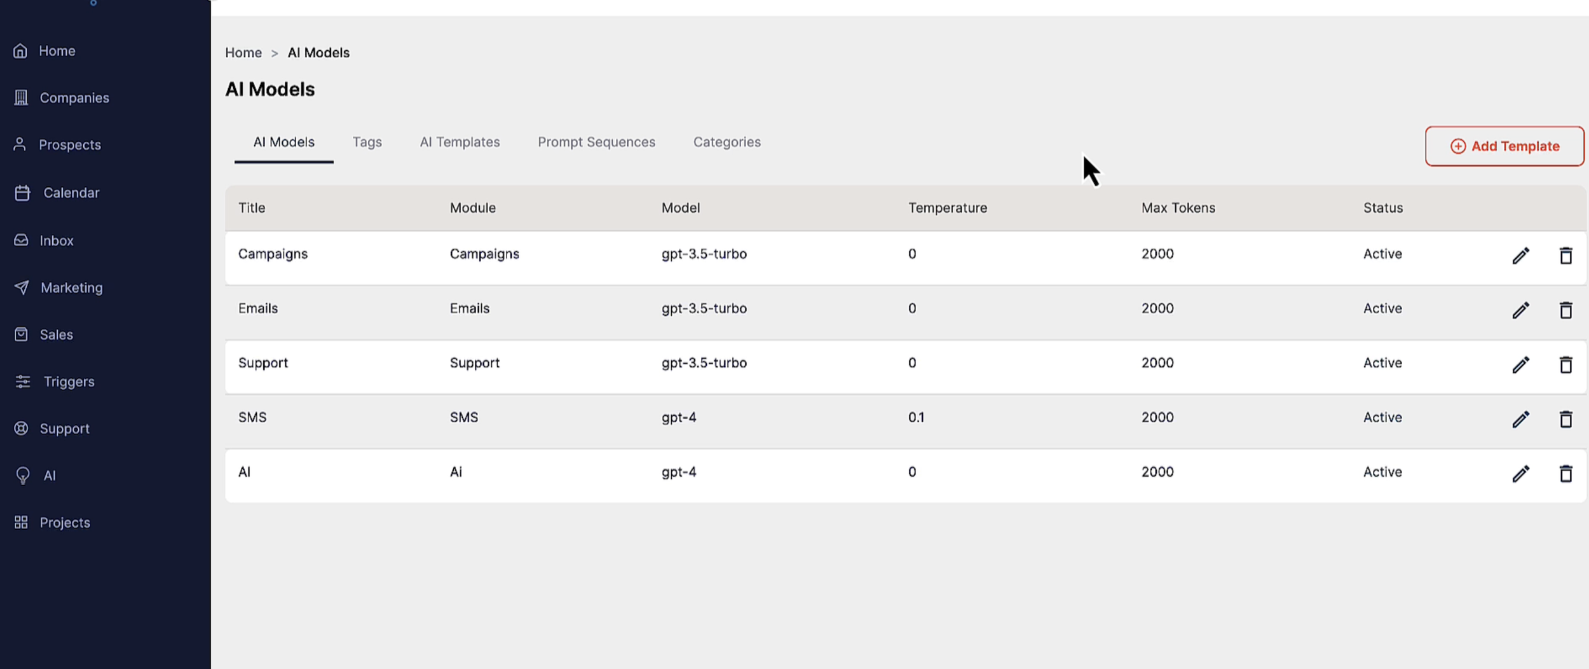Follow the Home breadcrumb link
The width and height of the screenshot is (1589, 669).
coord(243,53)
